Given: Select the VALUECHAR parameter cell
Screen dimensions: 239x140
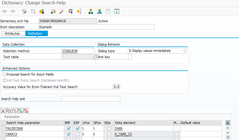Looking at the screenshot, I should click(x=35, y=128).
